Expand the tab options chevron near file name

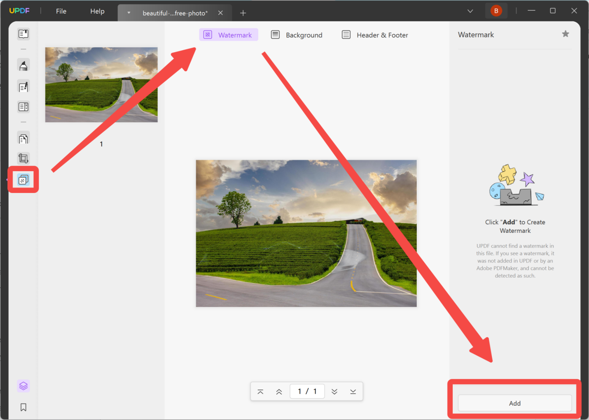click(129, 13)
